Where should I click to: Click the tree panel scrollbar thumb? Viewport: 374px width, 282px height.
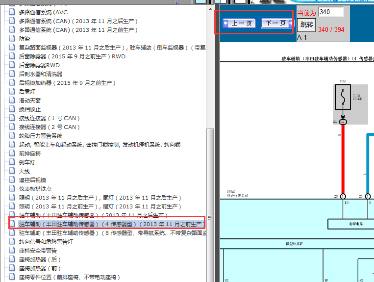[x=210, y=205]
